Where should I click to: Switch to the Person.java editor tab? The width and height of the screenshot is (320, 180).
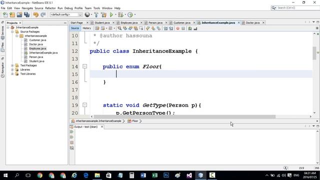pyautogui.click(x=155, y=22)
